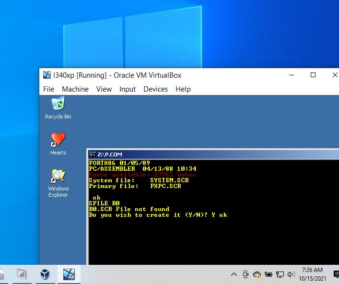The image size is (339, 284).
Task: Select the Windows Explorer shortcut icon
Action: pos(58,183)
